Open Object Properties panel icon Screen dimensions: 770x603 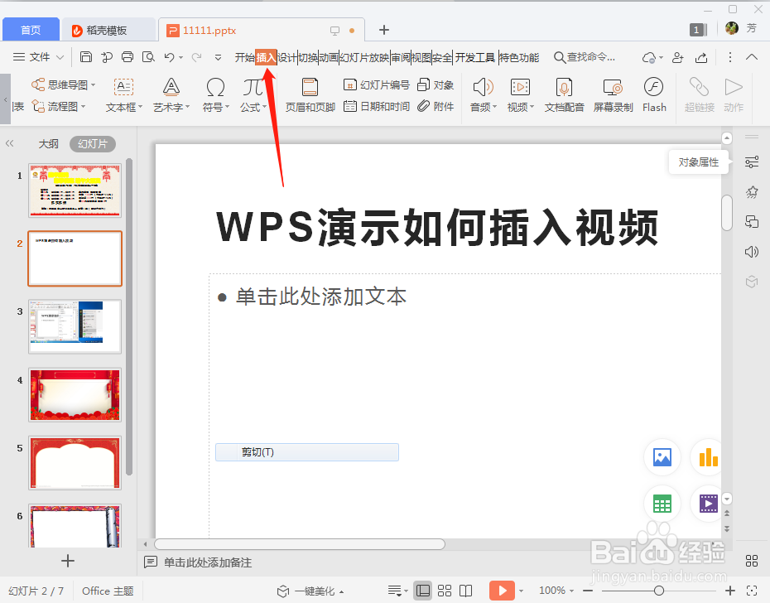[751, 162]
